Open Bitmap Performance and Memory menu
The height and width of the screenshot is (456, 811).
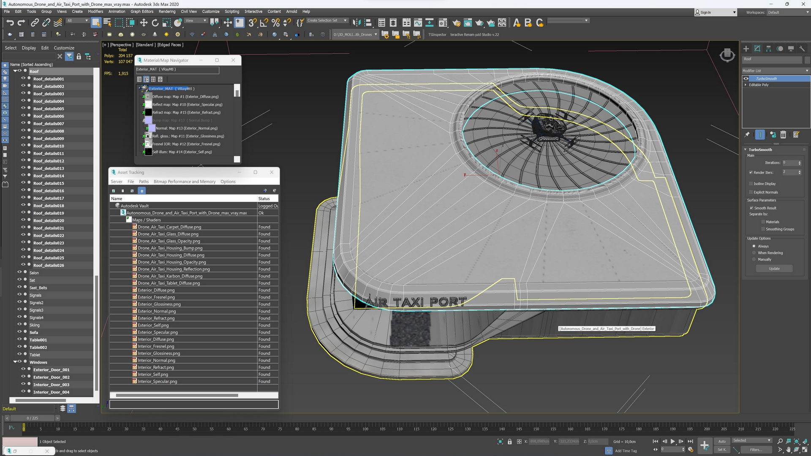(185, 182)
